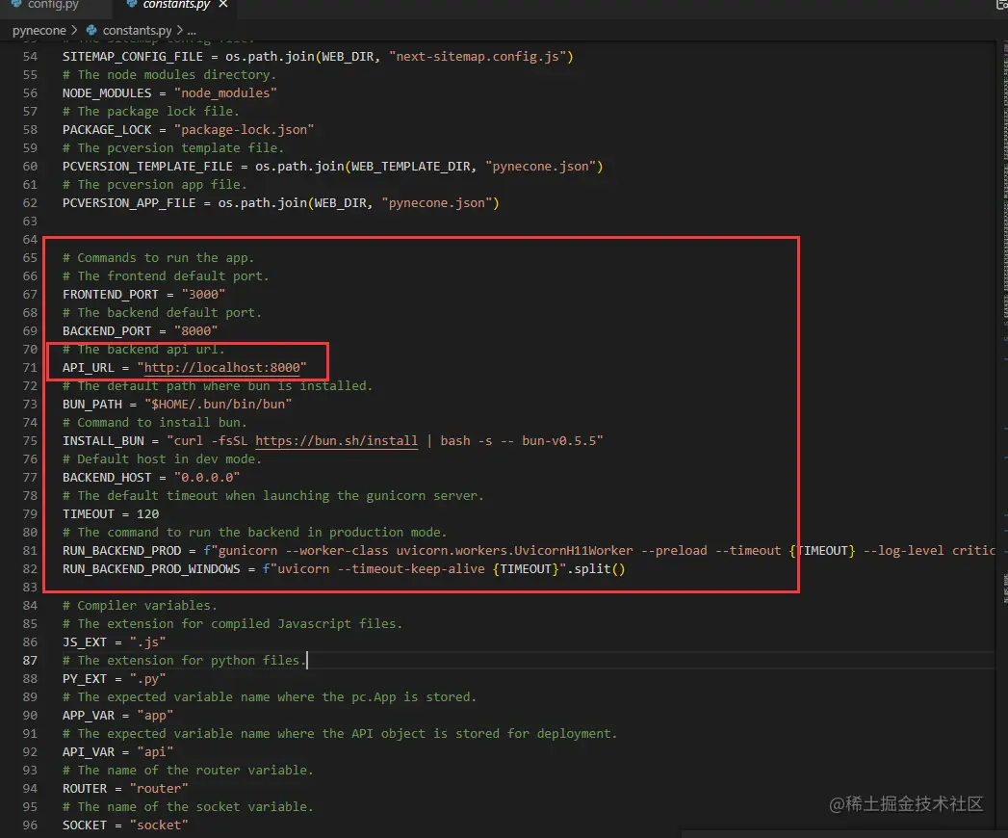Click the JS_EXT variable name
This screenshot has height=838, width=1008.
tap(84, 642)
